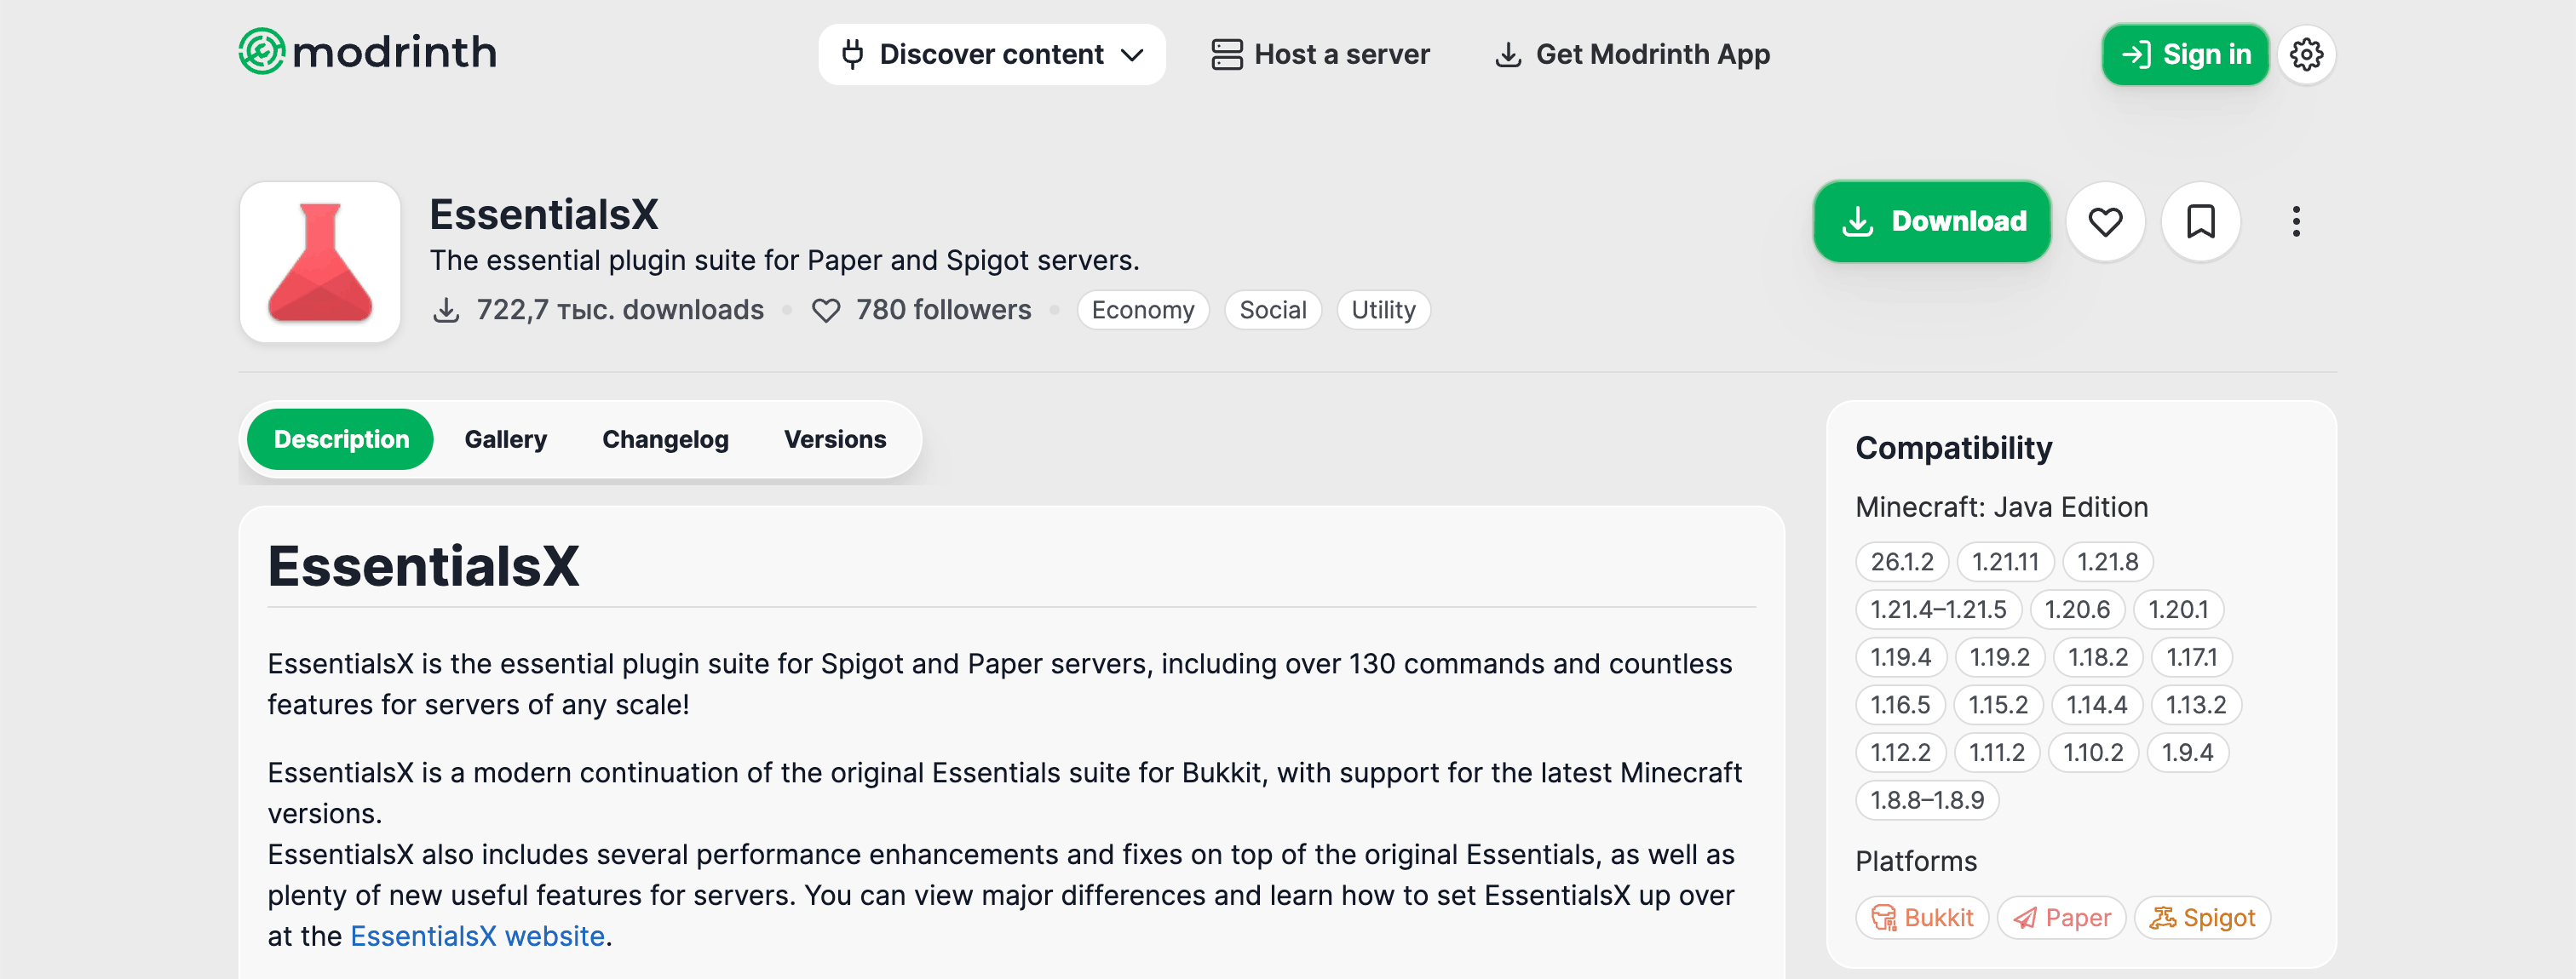Viewport: 2576px width, 979px height.
Task: Click version chip 1.21.11
Action: 2005,561
